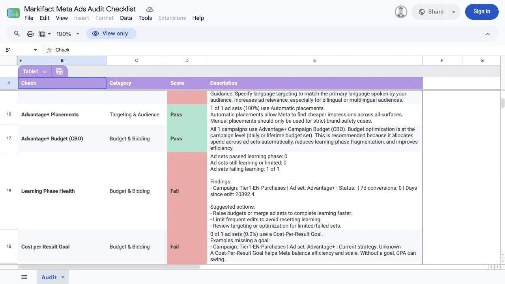Click the Category header cell
This screenshot has height=284, width=505.
137,83
